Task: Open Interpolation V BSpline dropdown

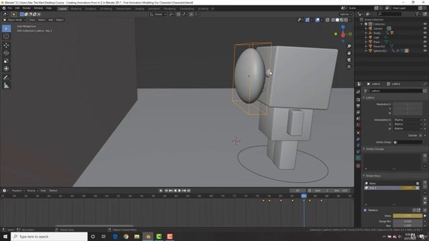Action: 408,125
